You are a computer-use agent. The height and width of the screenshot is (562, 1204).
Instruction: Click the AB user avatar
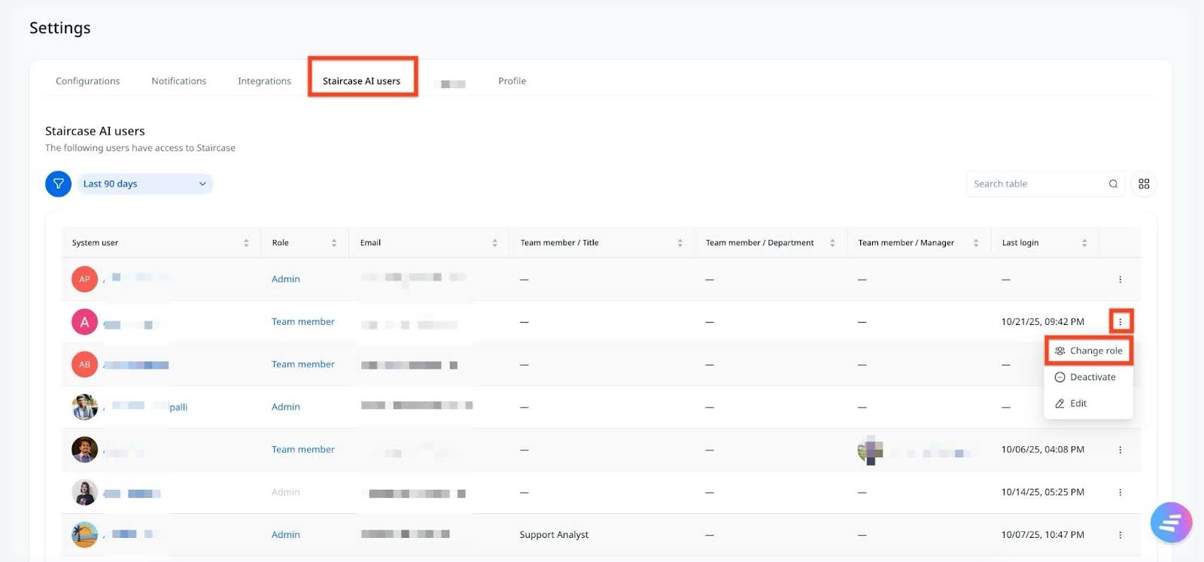(84, 364)
